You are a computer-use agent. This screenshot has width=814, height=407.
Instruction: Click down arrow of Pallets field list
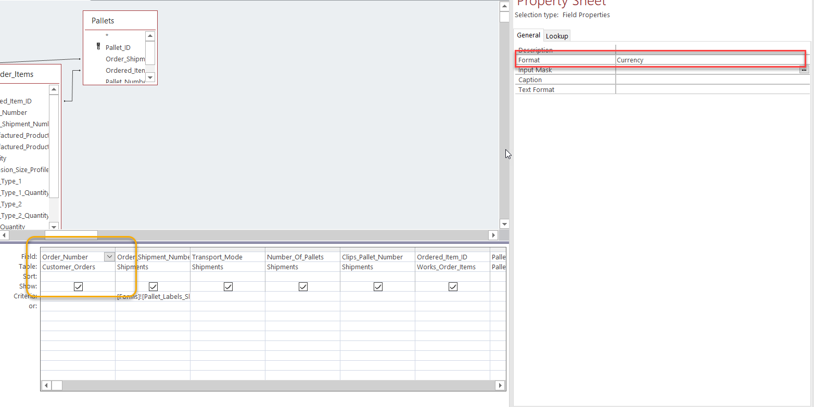150,77
